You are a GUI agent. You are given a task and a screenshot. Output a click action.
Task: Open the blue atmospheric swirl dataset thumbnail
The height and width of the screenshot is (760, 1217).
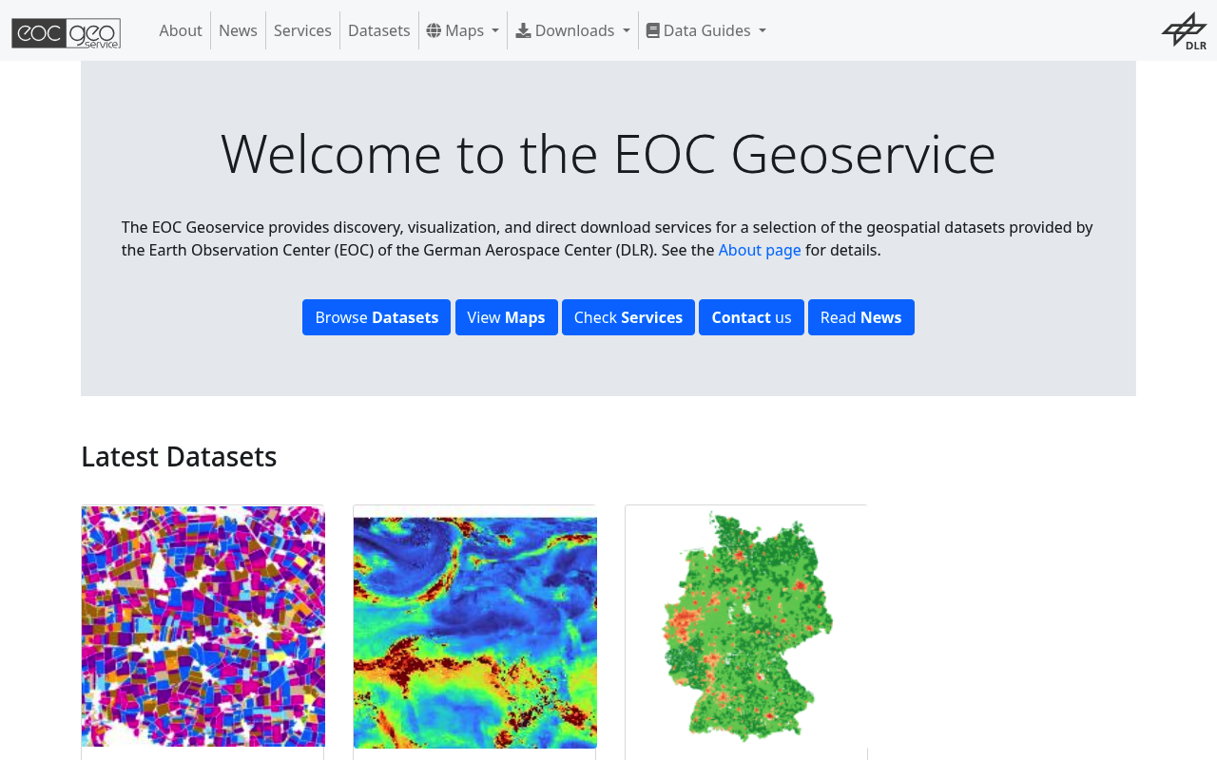click(475, 627)
